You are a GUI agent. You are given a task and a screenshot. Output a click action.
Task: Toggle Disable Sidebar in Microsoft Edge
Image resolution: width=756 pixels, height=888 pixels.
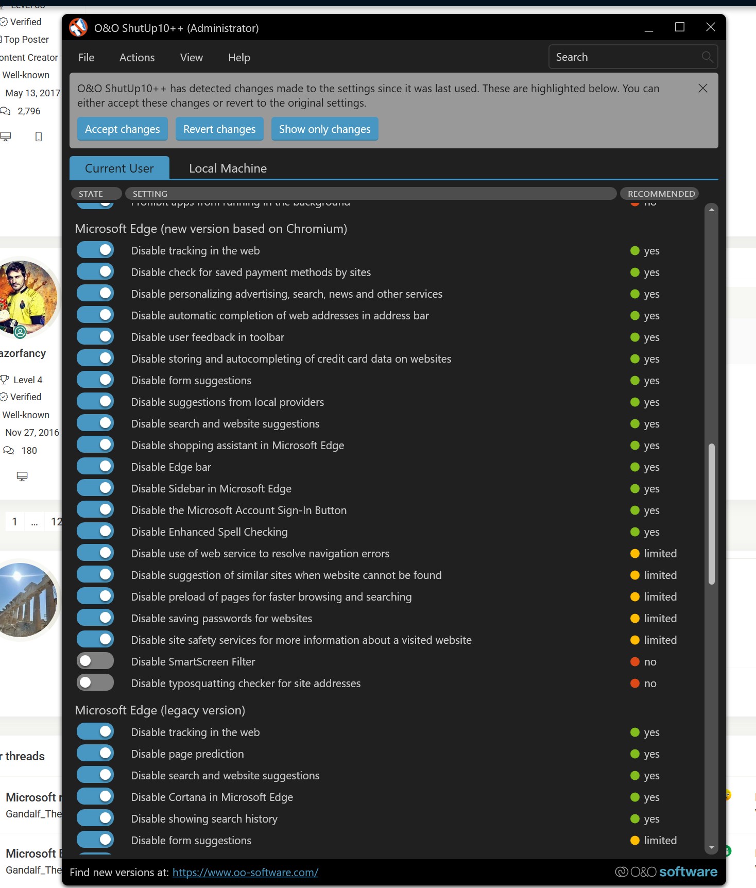tap(95, 488)
